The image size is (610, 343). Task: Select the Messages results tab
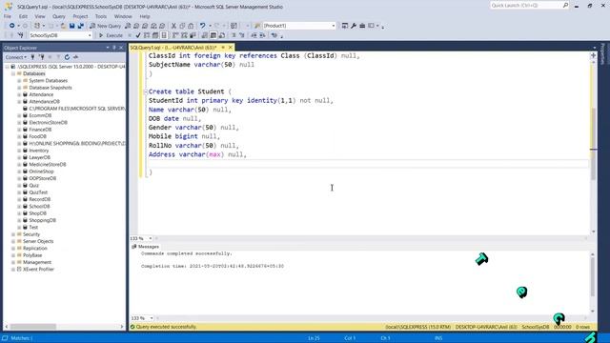pyautogui.click(x=146, y=247)
